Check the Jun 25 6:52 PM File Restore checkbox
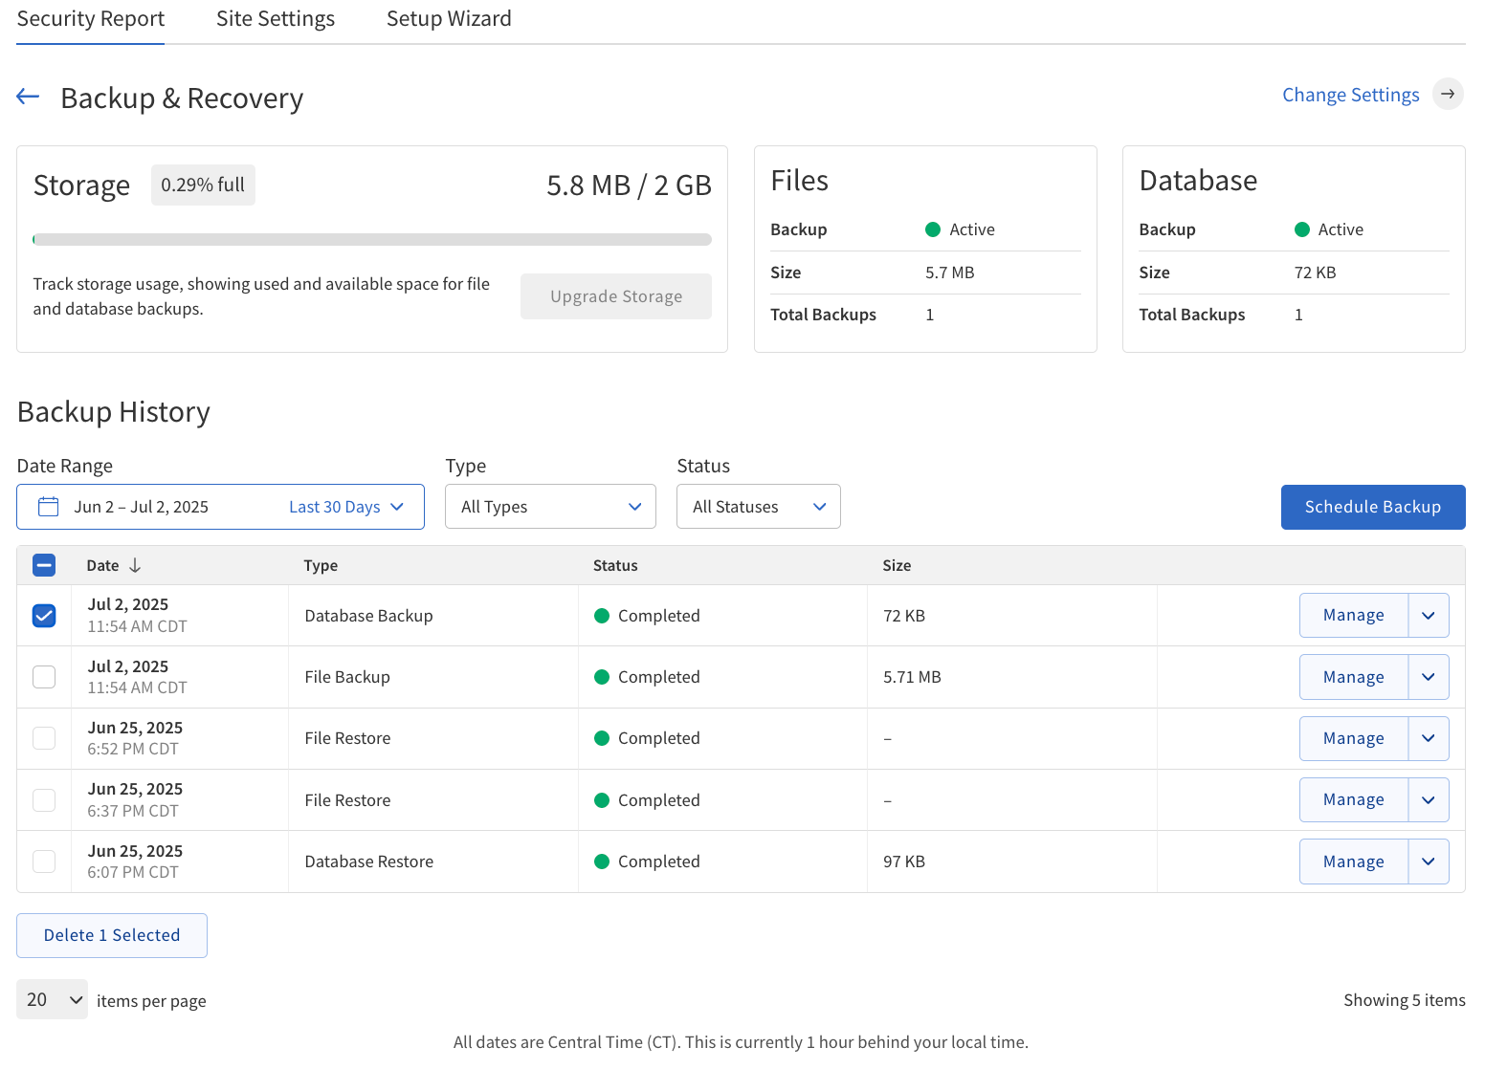The image size is (1485, 1069). (x=44, y=738)
